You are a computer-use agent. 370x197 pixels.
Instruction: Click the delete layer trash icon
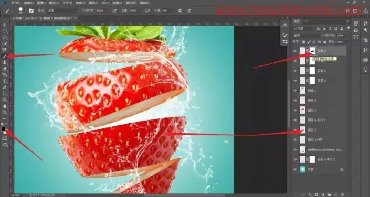(x=342, y=195)
